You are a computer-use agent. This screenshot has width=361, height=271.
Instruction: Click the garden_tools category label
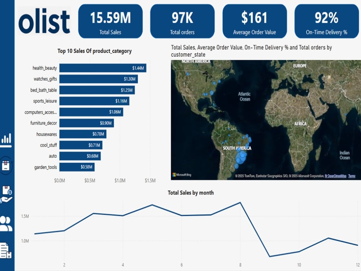pos(45,167)
